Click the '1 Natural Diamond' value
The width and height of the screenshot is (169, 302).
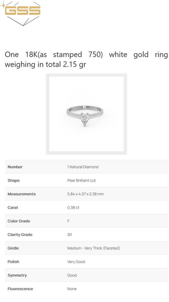pyautogui.click(x=83, y=167)
